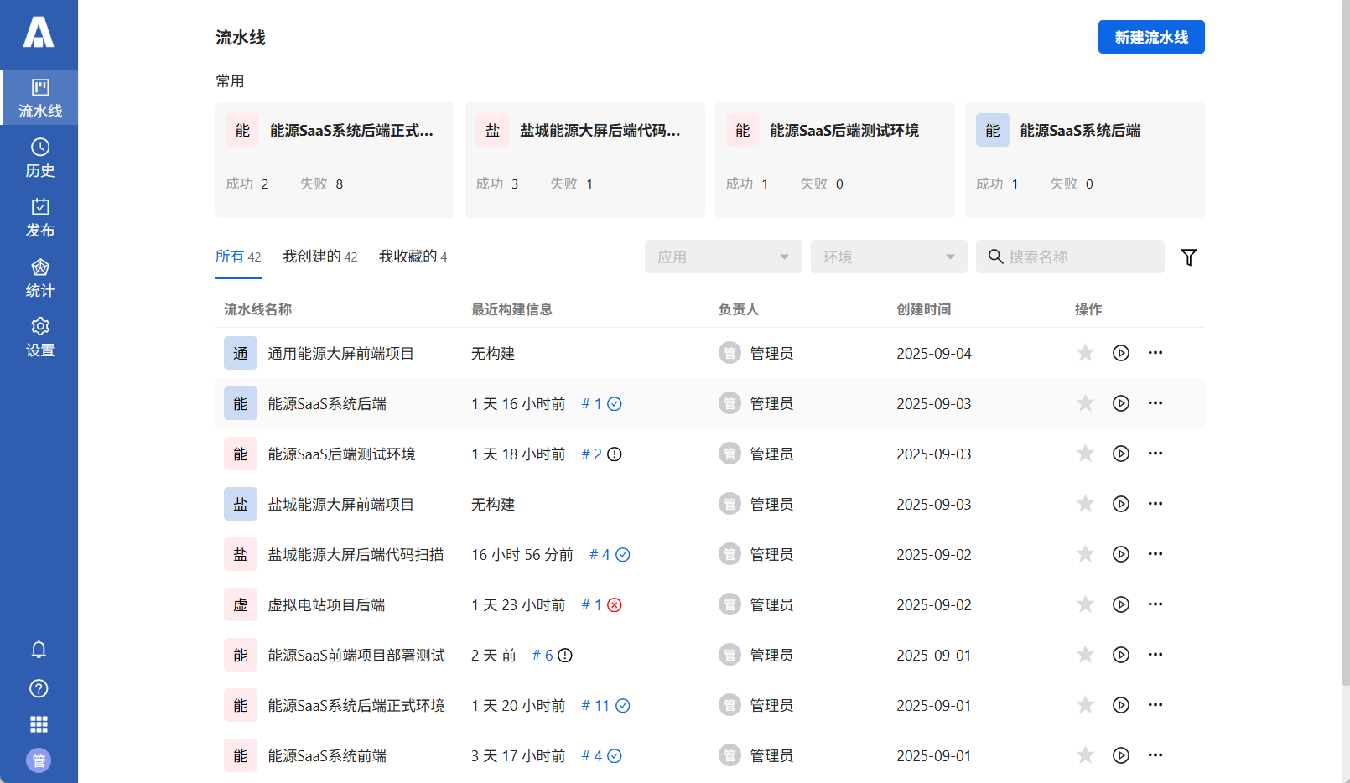1350x783 pixels.
Task: Open the filter funnel icon beside search
Action: coord(1189,257)
